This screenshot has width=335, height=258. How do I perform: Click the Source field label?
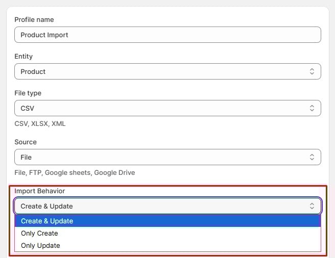(x=26, y=142)
